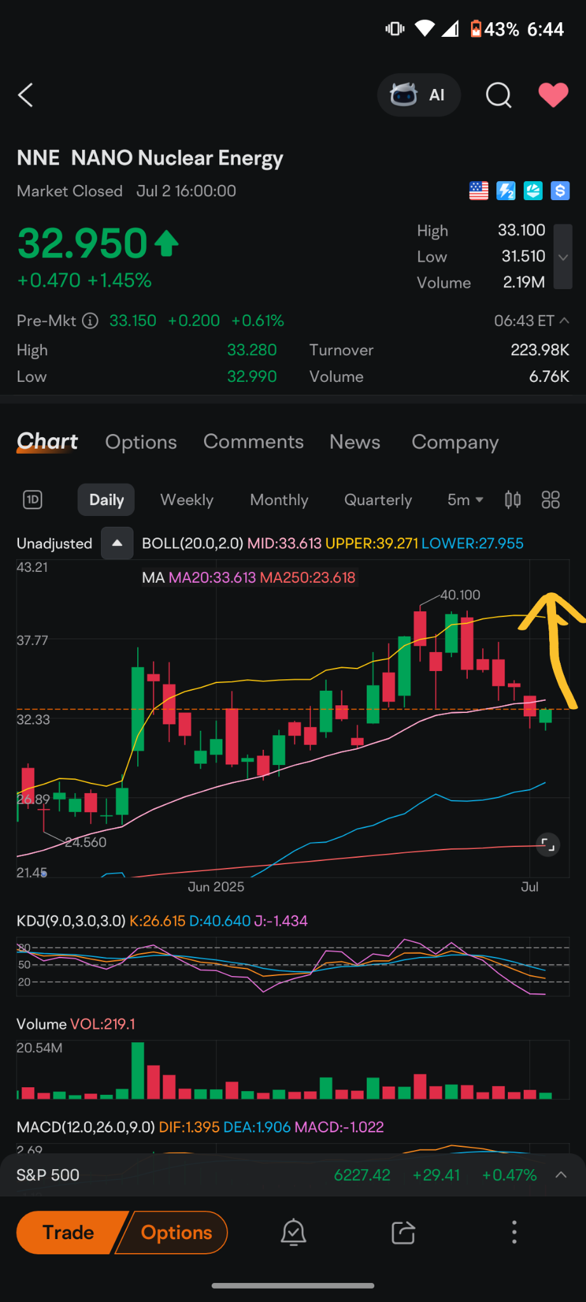Set a price alert with the bell icon
Viewport: 586px width, 1302px height.
(294, 1233)
